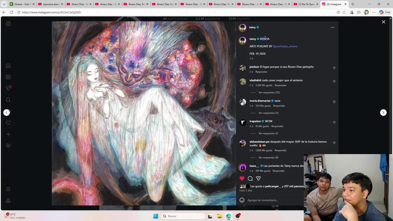393x221 pixels.
Task: Click the create plus icon in sidebar
Action: 8,134
